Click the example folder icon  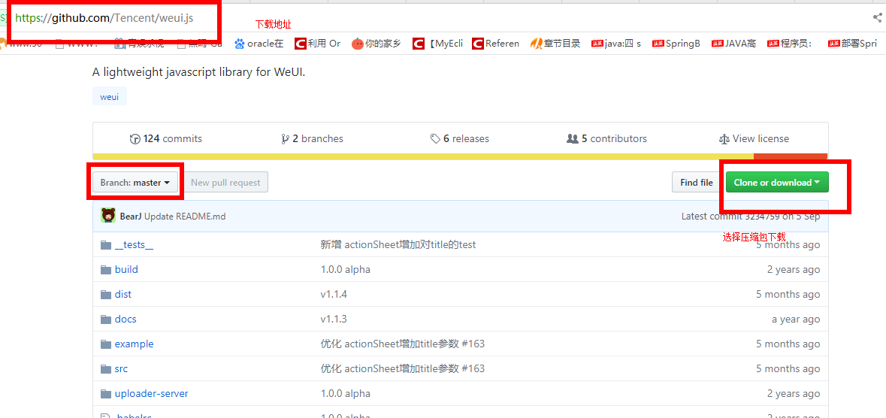(106, 344)
